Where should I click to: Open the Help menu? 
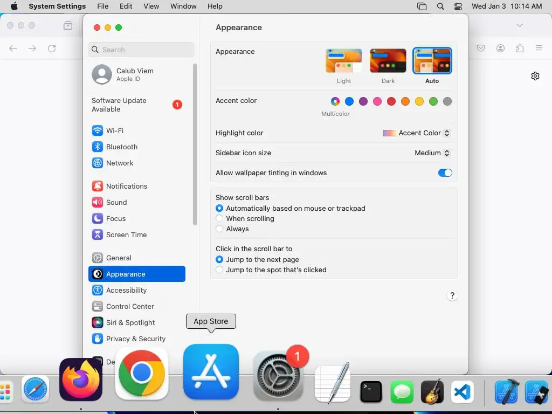(x=215, y=6)
